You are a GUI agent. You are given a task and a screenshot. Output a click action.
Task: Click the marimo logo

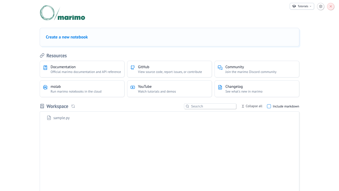[63, 13]
